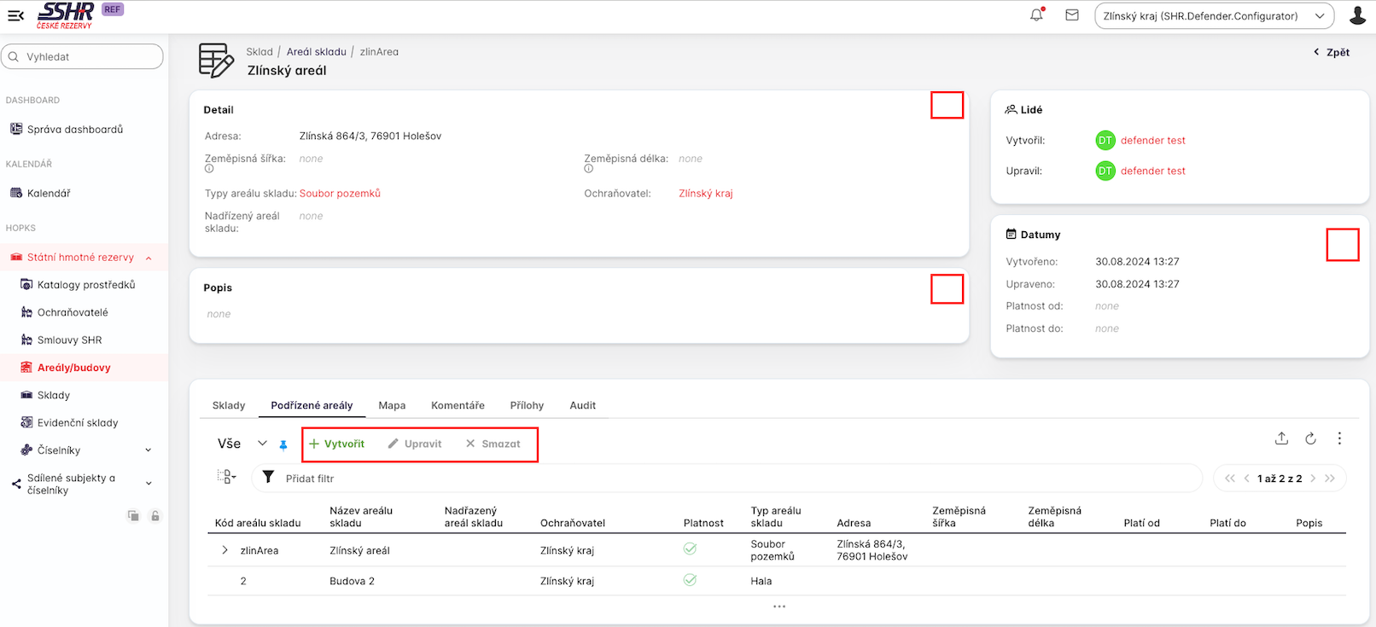Open the notifications bell icon
The image size is (1376, 627).
(1036, 15)
